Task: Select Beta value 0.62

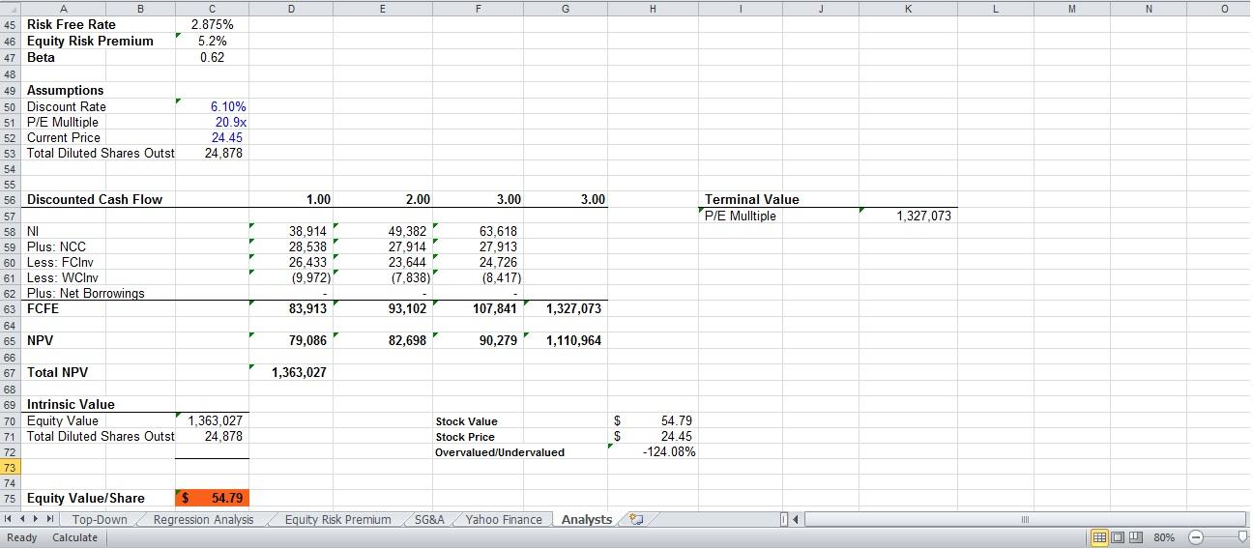Action: click(213, 57)
